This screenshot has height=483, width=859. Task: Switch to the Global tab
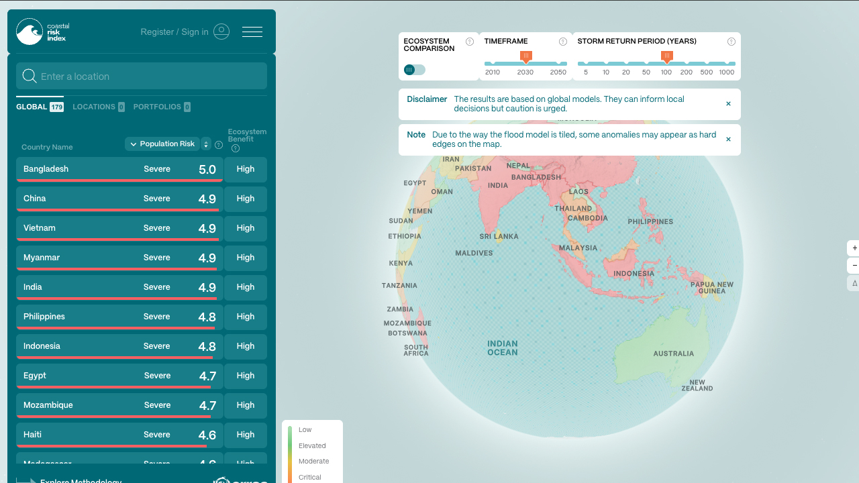click(40, 107)
